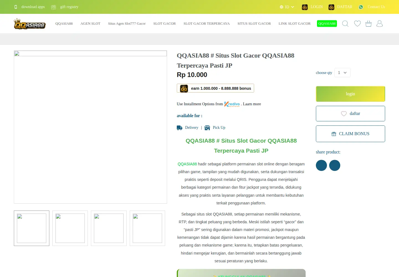
Task: Open LINK SLOT GACOR menu item
Action: 295,24
